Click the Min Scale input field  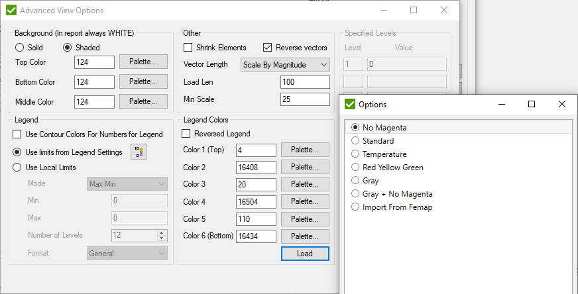click(x=305, y=99)
